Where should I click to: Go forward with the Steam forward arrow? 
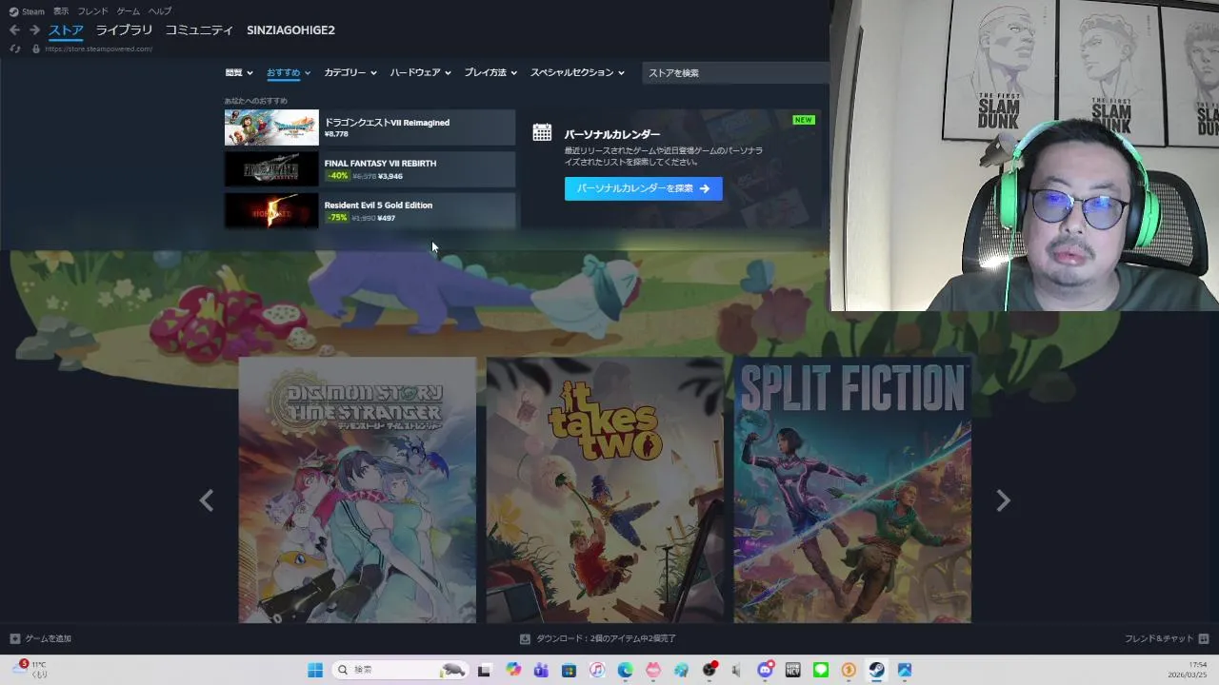pos(34,30)
